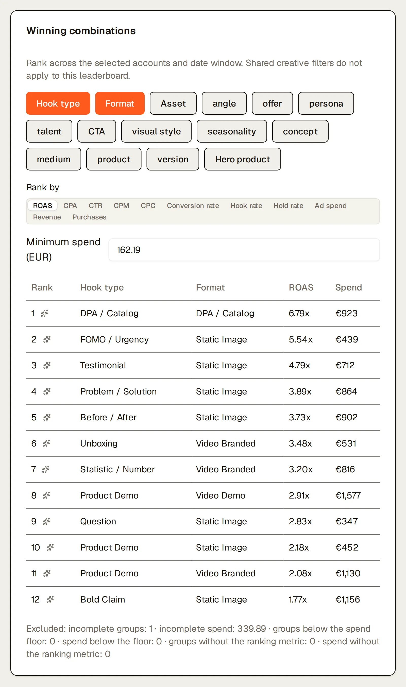Click the sparkle icon in rank 1 row
Viewport: 406px width, 687px height.
click(x=44, y=313)
